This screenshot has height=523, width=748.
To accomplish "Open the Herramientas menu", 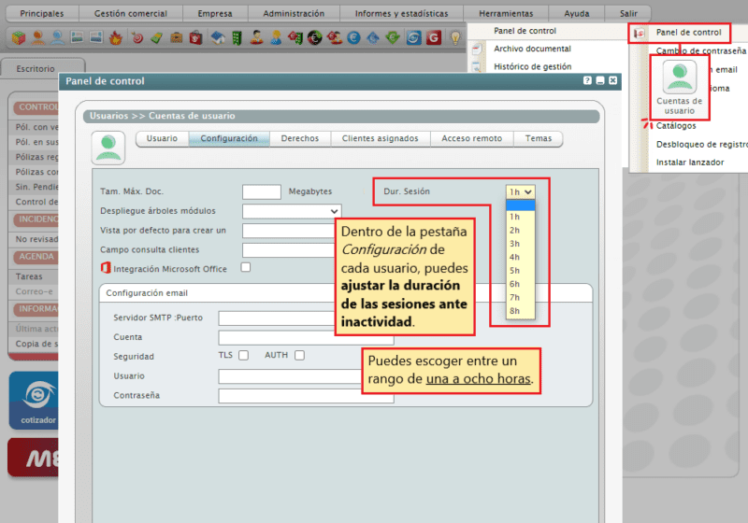I will pyautogui.click(x=505, y=14).
